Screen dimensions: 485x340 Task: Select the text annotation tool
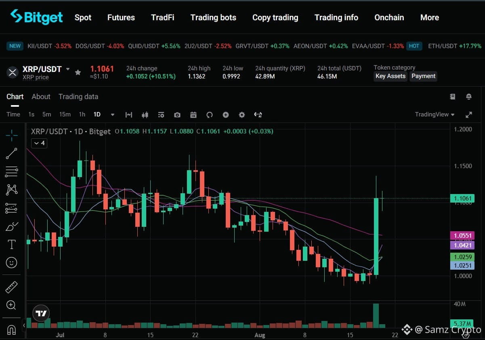(x=12, y=244)
